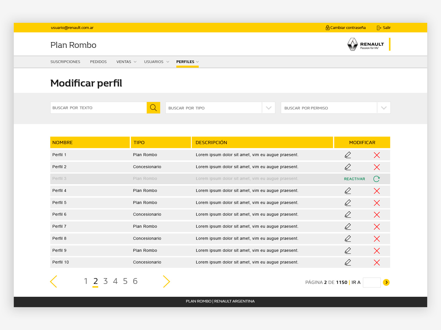Delete Perfil 1 with the red X
Screen dimensions: 441x330
377,155
